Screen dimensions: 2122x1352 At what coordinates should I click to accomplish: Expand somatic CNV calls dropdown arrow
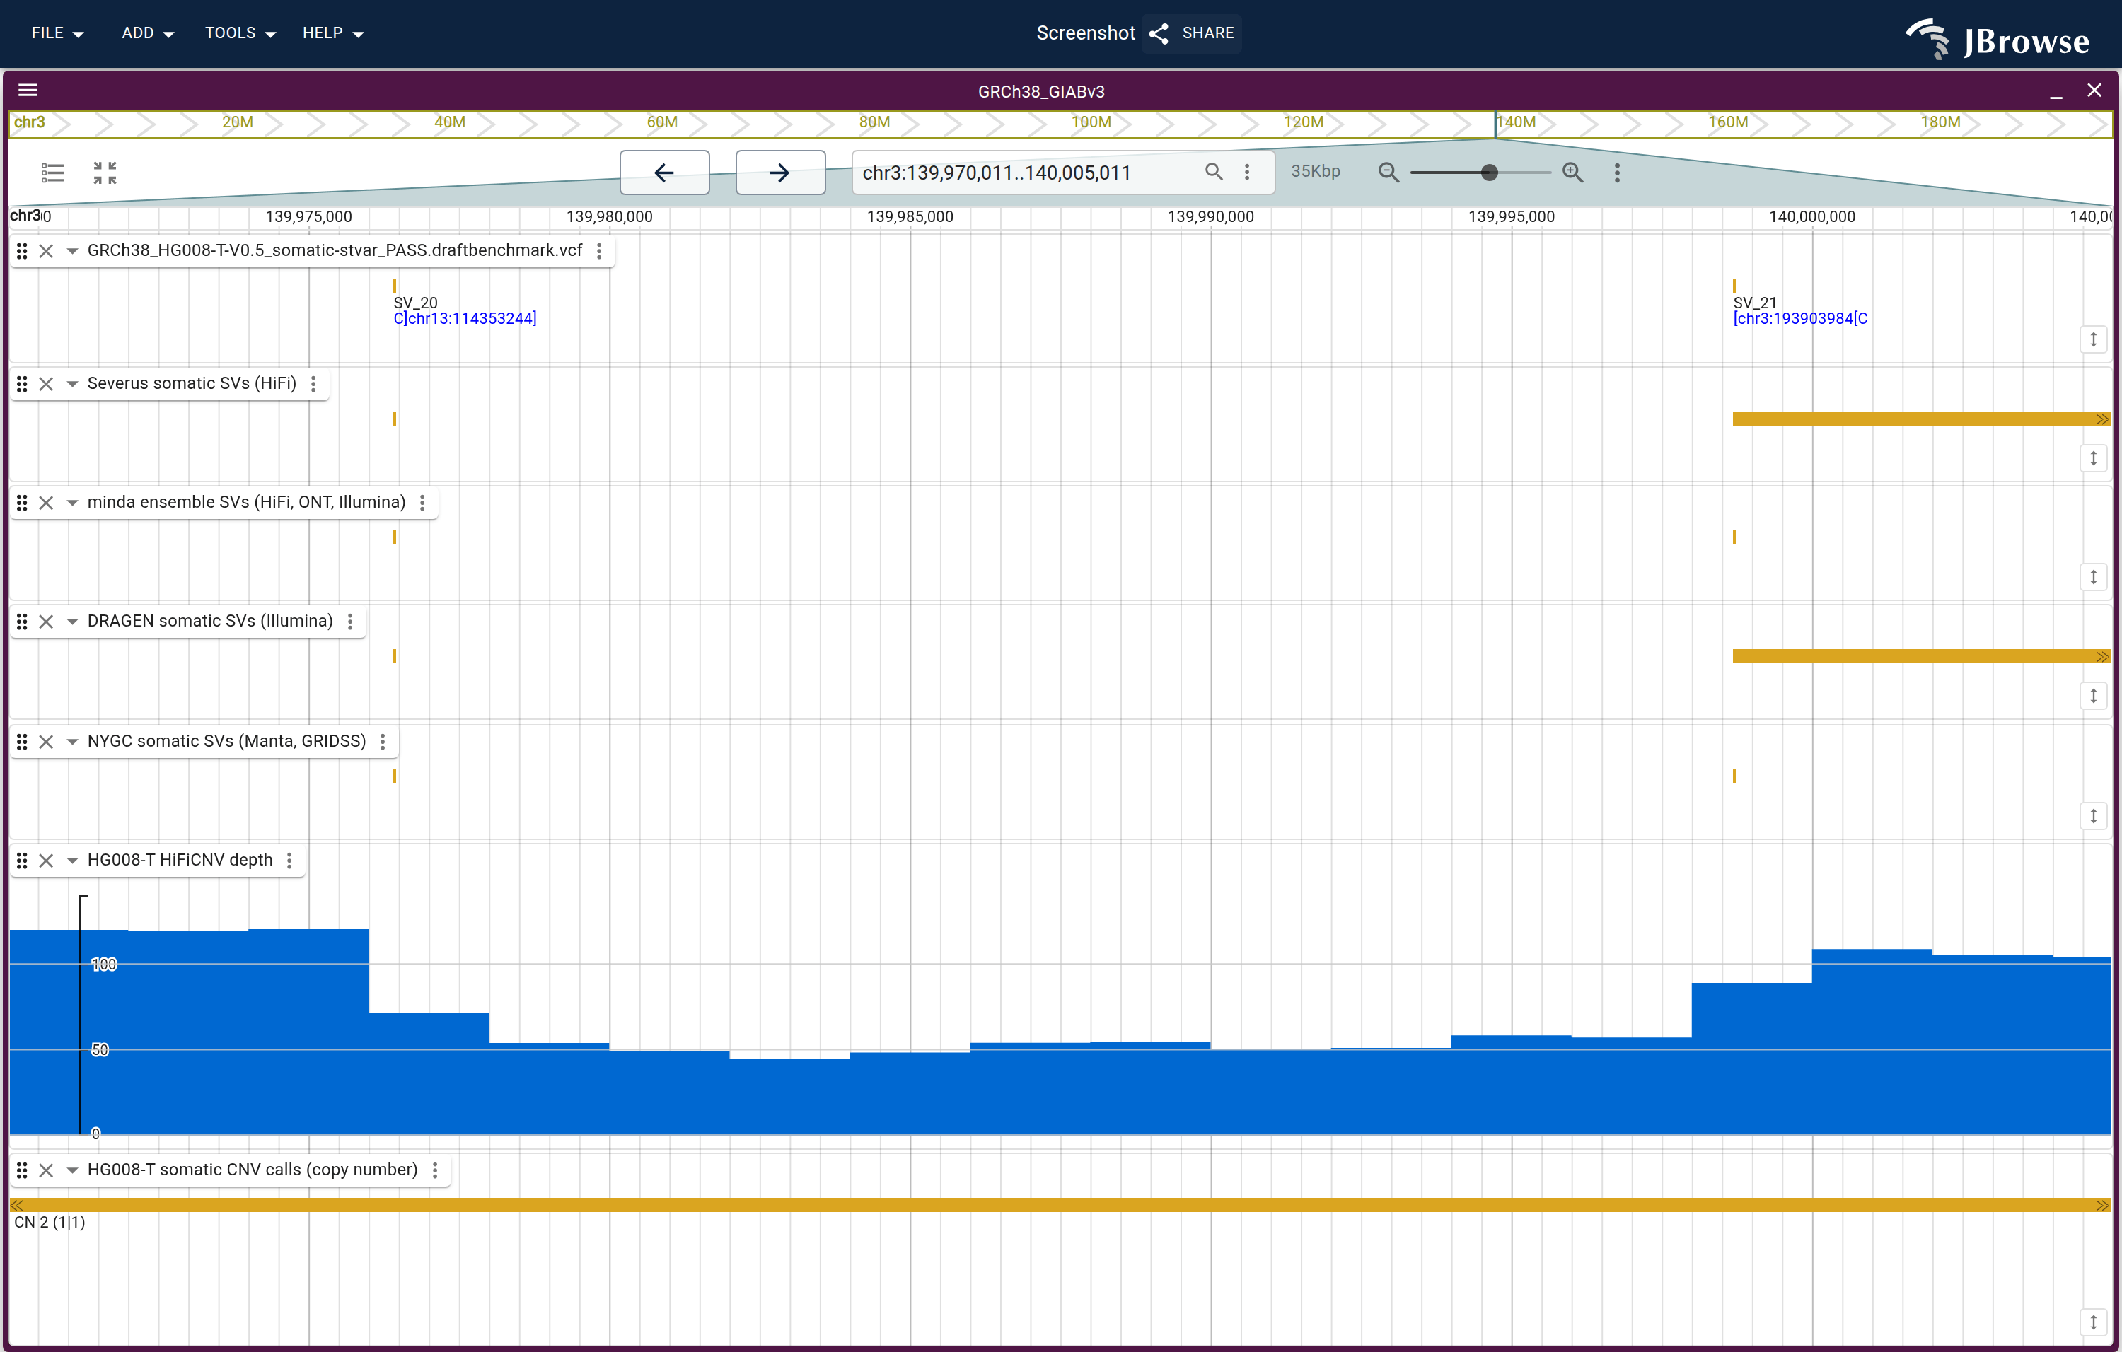(72, 1170)
